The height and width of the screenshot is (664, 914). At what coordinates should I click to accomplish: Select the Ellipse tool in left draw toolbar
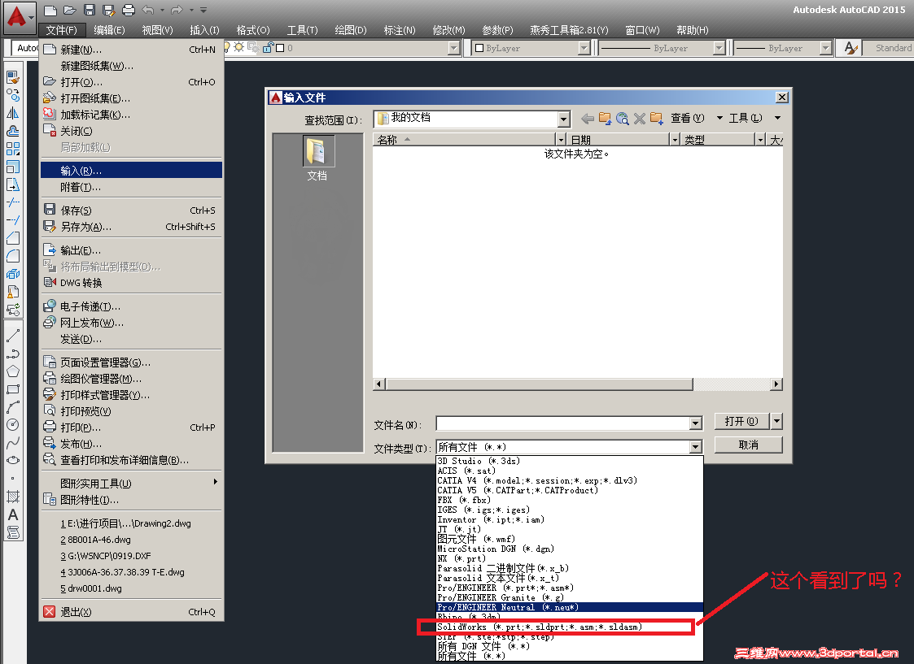[13, 460]
